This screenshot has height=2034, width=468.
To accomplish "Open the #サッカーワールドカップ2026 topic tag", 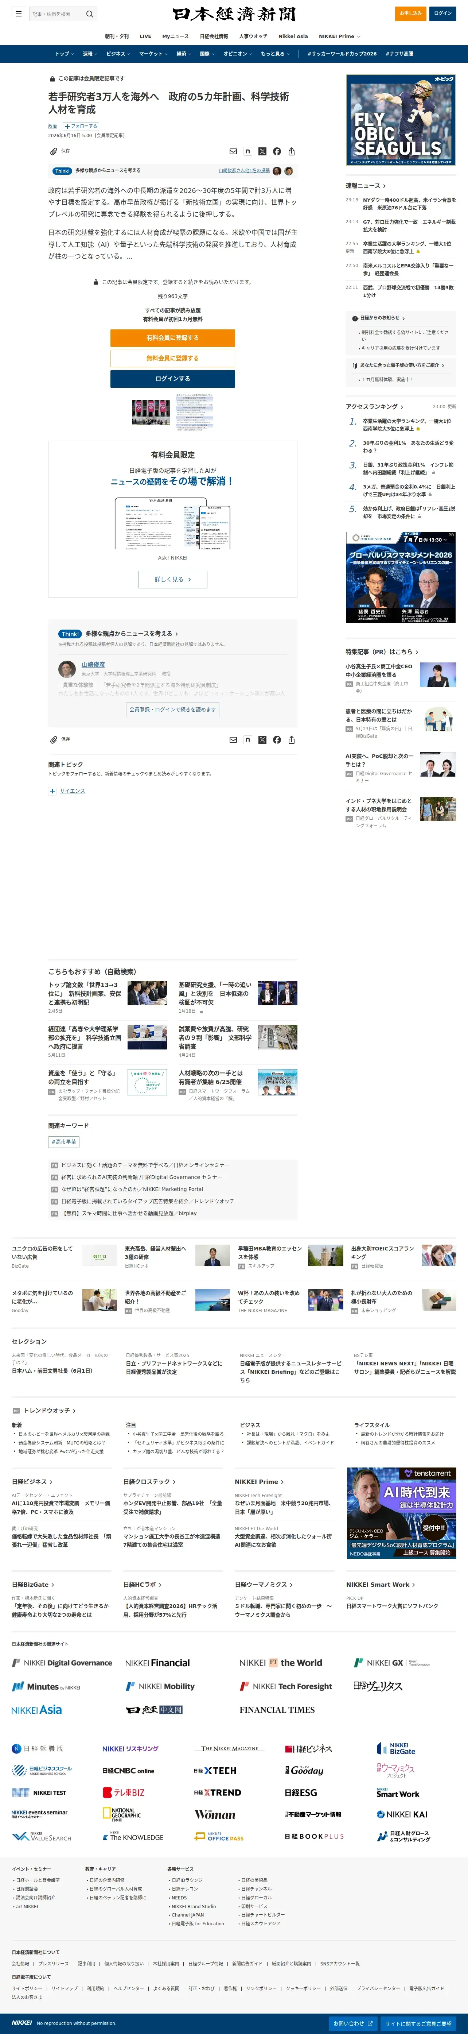I will pos(342,54).
